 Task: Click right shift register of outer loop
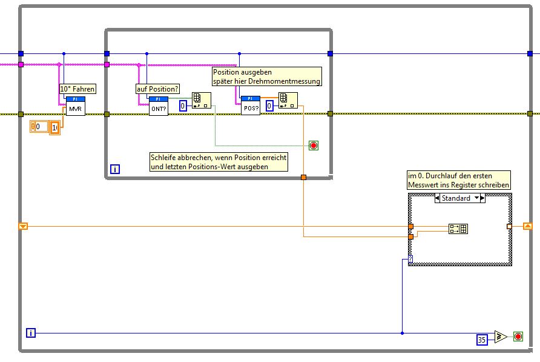528,226
